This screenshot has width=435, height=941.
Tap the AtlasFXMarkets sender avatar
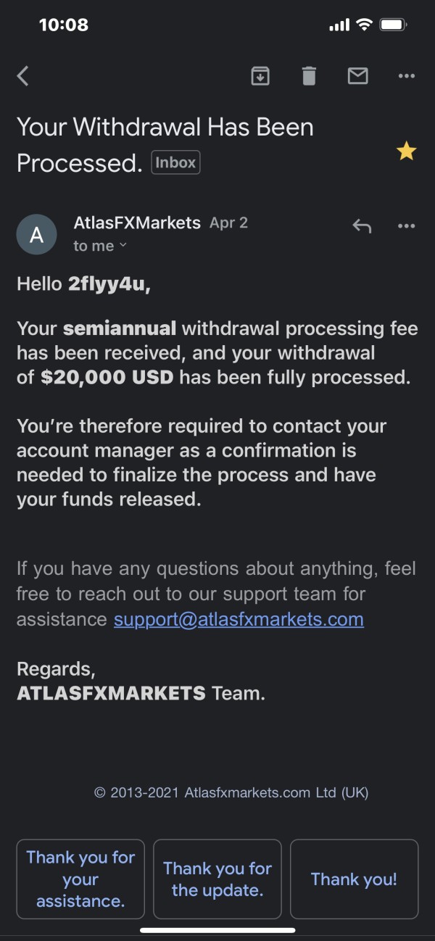[36, 234]
